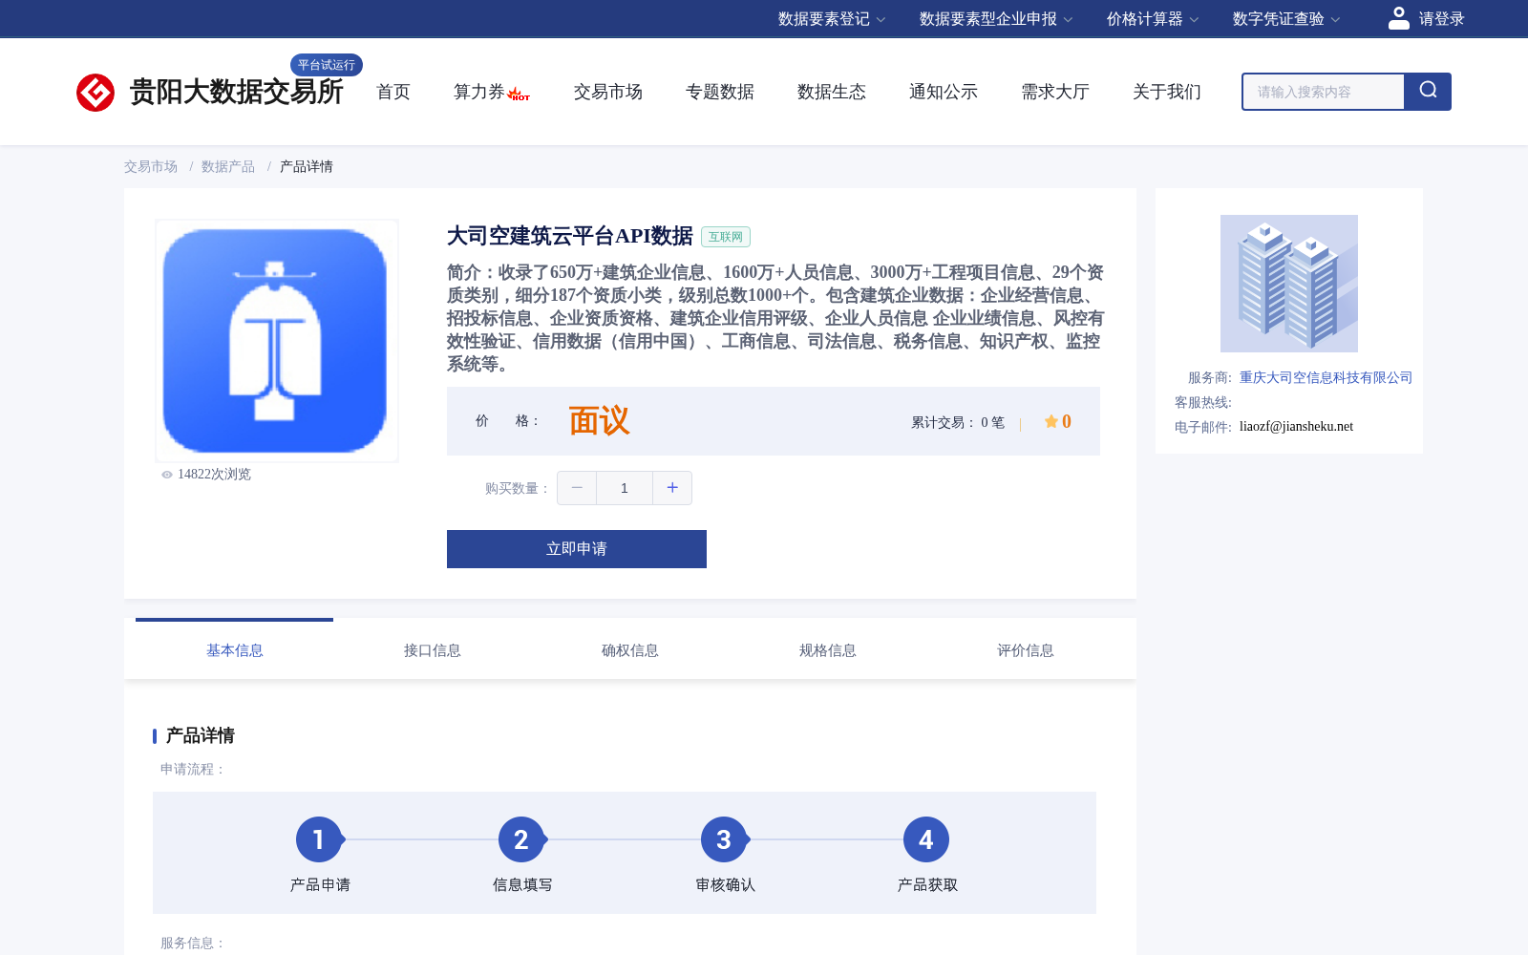
Task: Click step 1 circle 产品申请
Action: click(x=319, y=839)
